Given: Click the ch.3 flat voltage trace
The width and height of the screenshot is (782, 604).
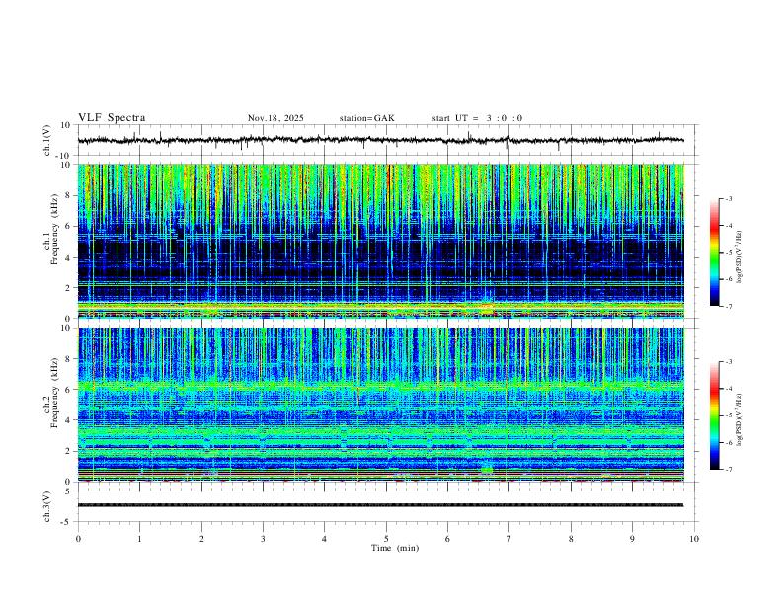Looking at the screenshot, I should click(x=380, y=505).
